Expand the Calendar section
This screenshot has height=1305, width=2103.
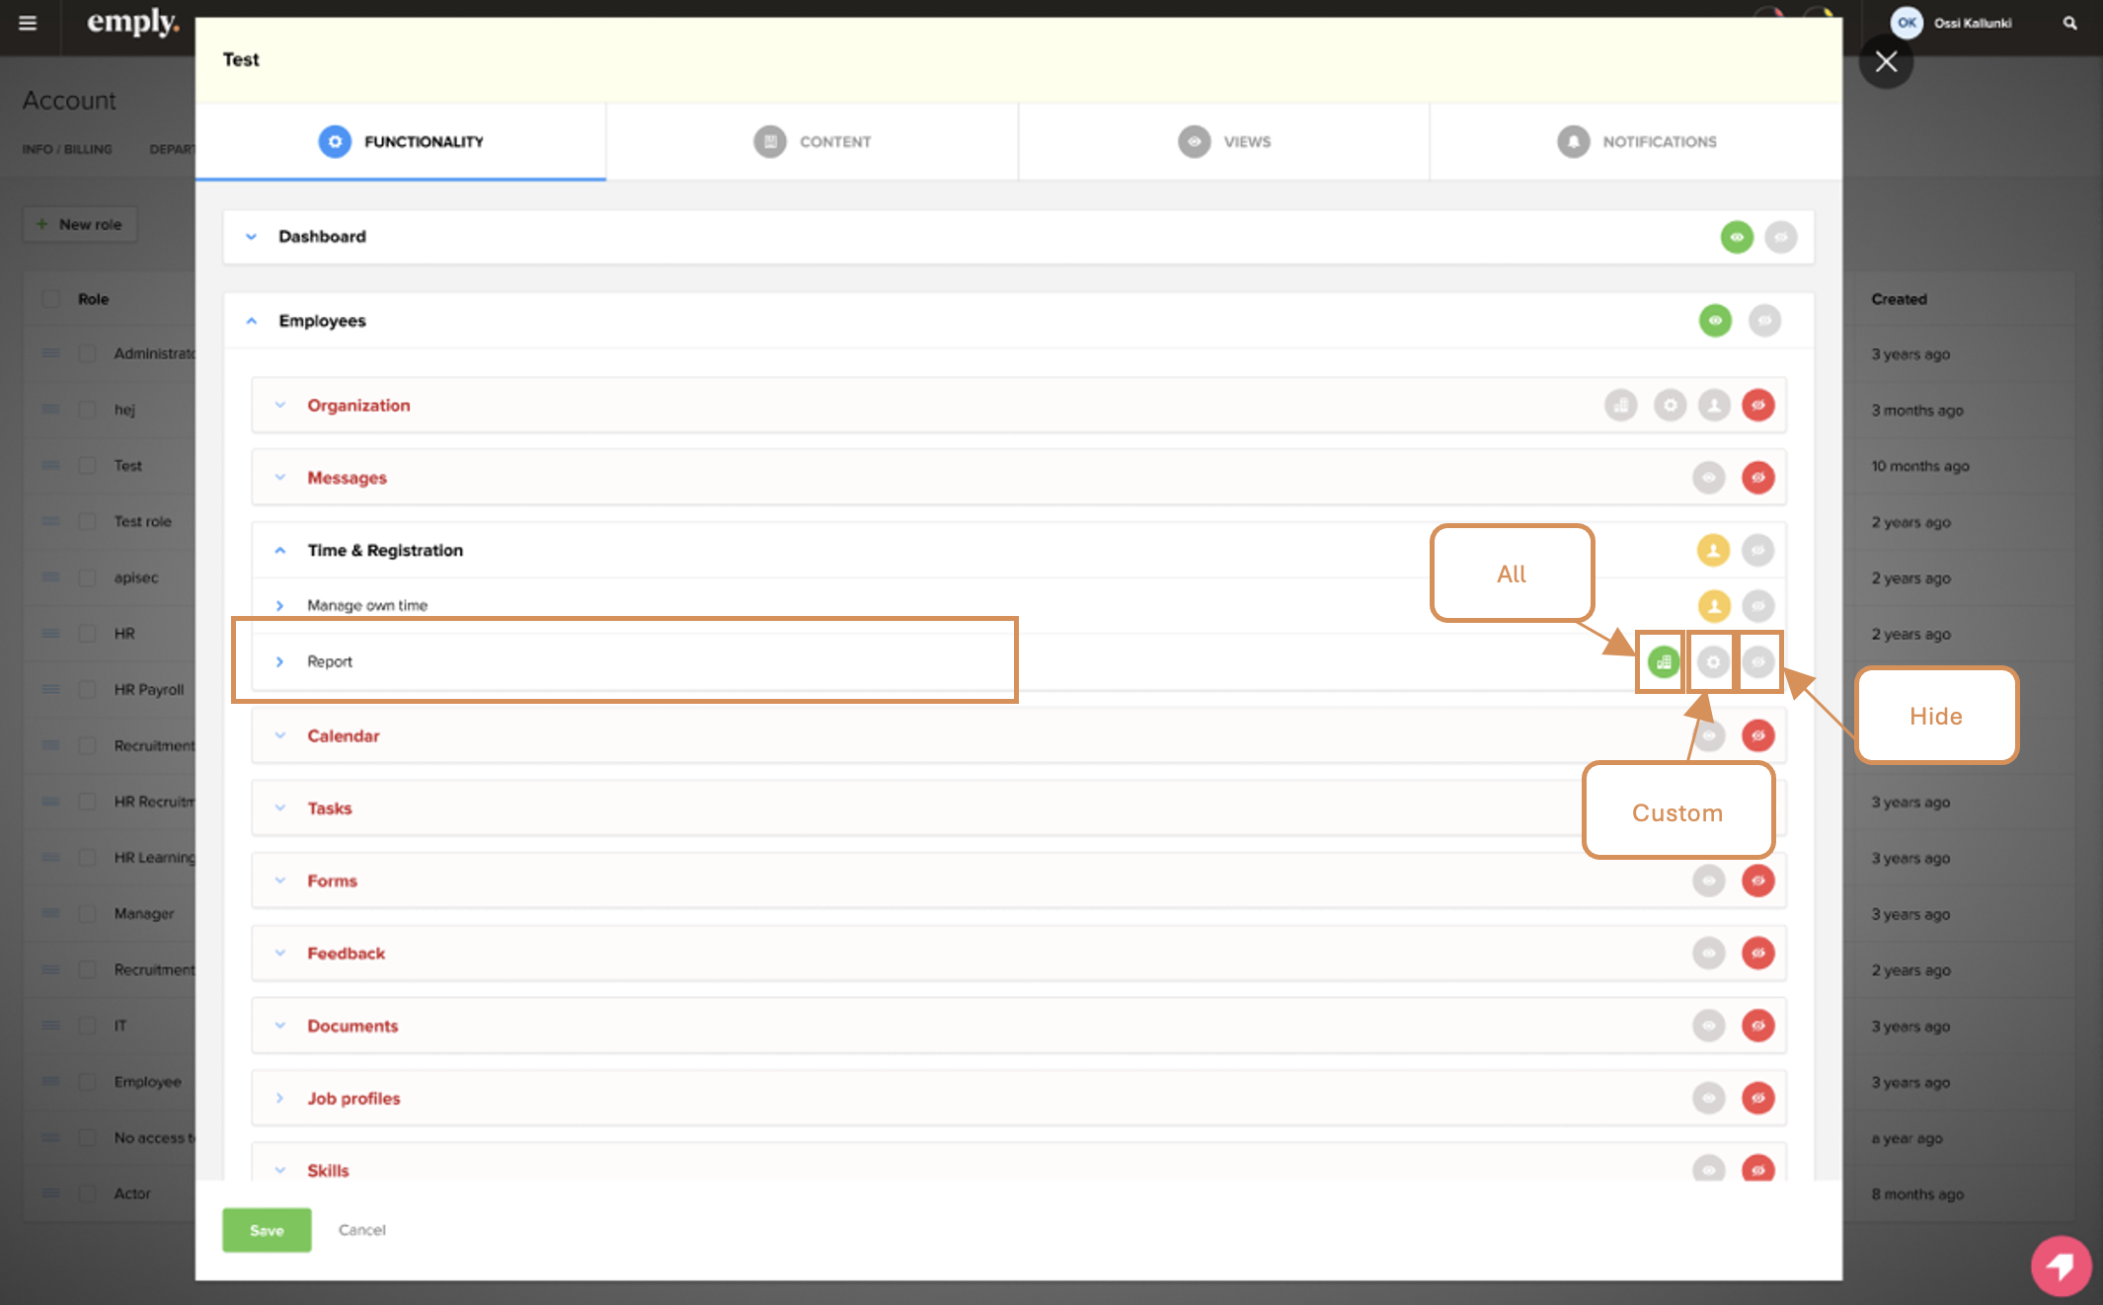point(280,735)
